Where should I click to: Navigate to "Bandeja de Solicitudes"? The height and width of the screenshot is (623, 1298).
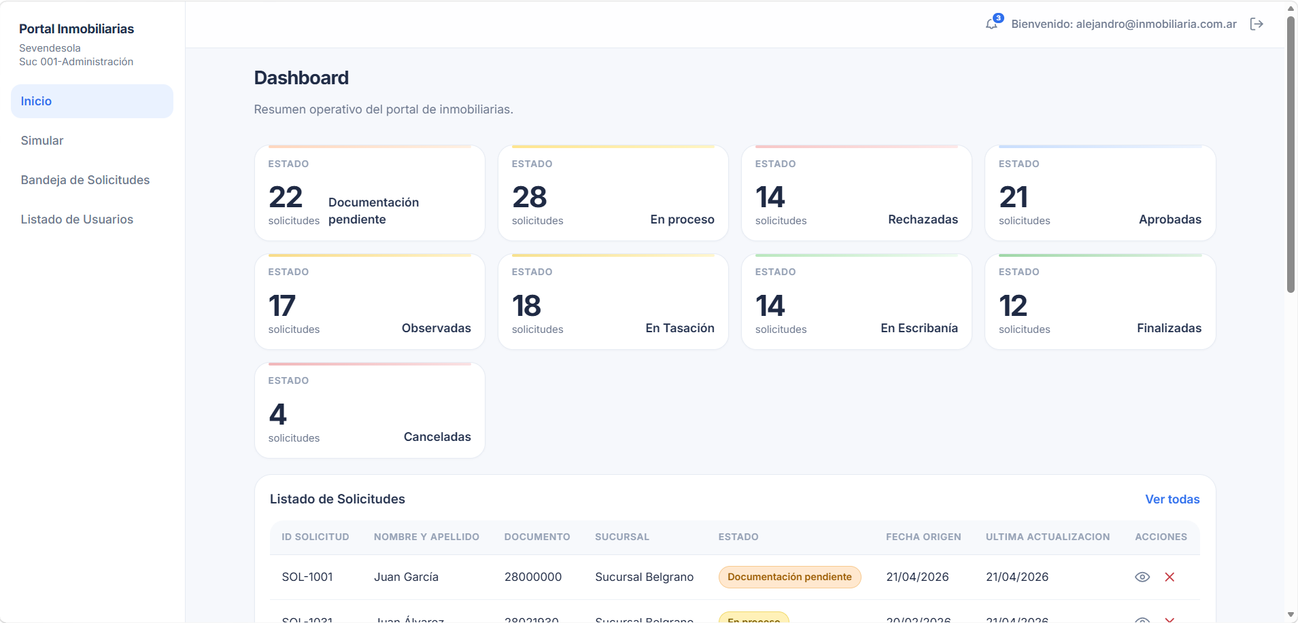point(85,179)
